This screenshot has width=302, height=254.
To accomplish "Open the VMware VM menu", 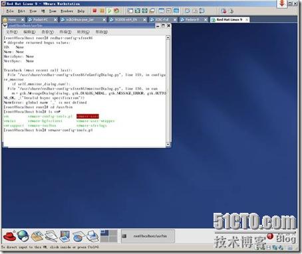I will (43, 11).
